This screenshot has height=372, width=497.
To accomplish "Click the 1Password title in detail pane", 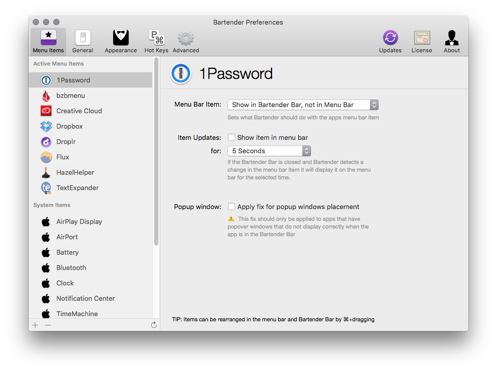I will (x=236, y=73).
